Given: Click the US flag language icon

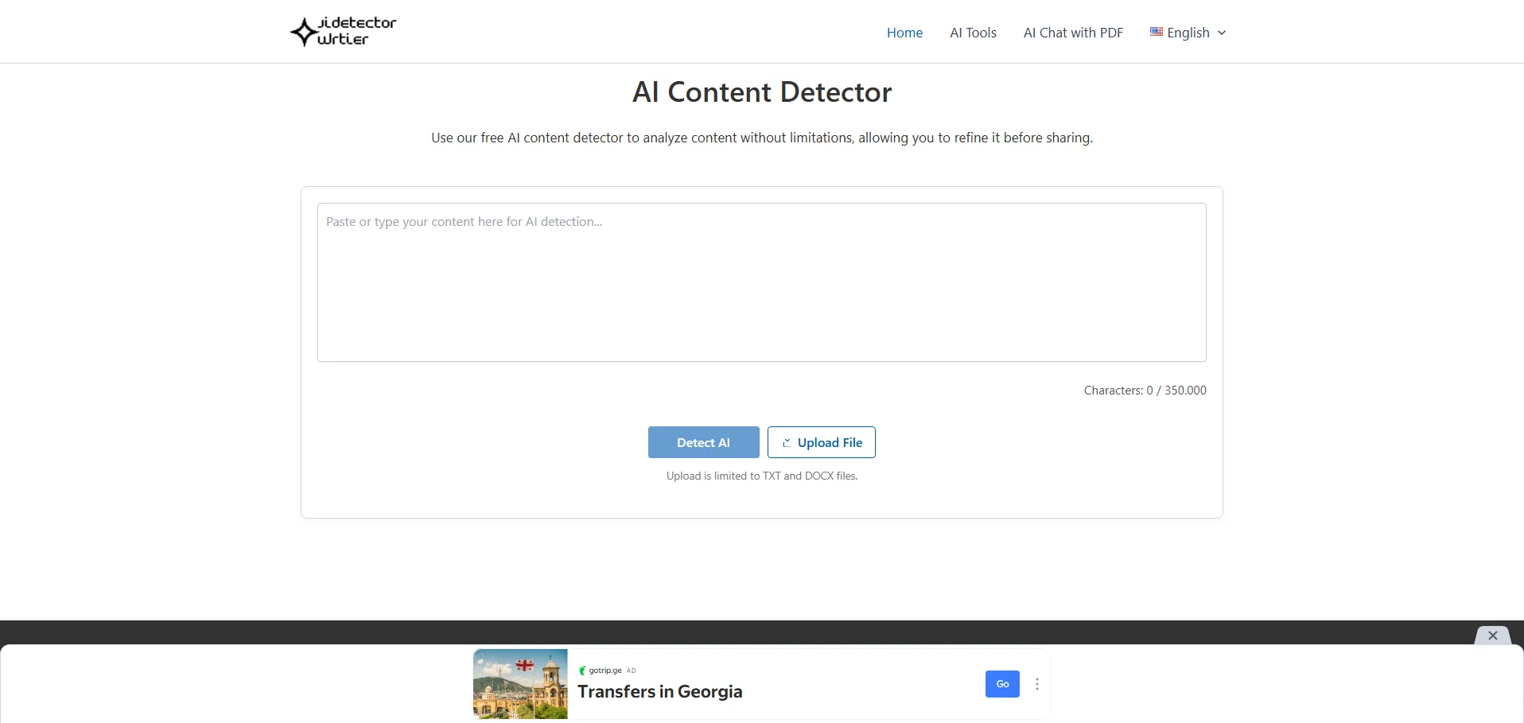Looking at the screenshot, I should pyautogui.click(x=1156, y=32).
